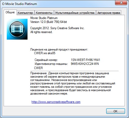Click the Movie Studio Platinum product name text
The image size is (129, 118).
tap(44, 18)
